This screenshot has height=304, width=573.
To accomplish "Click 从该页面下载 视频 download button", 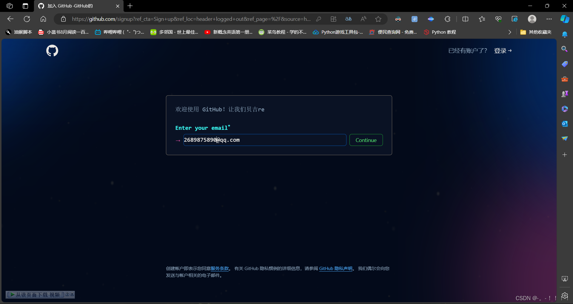I will point(35,294).
